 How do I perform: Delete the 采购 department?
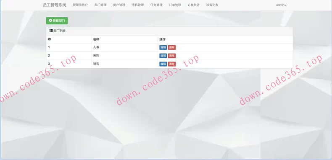(172, 56)
